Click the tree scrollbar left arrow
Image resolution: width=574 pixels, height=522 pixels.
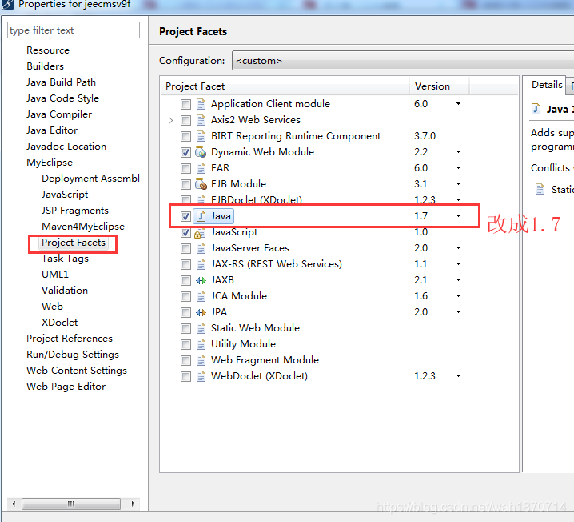pyautogui.click(x=14, y=504)
